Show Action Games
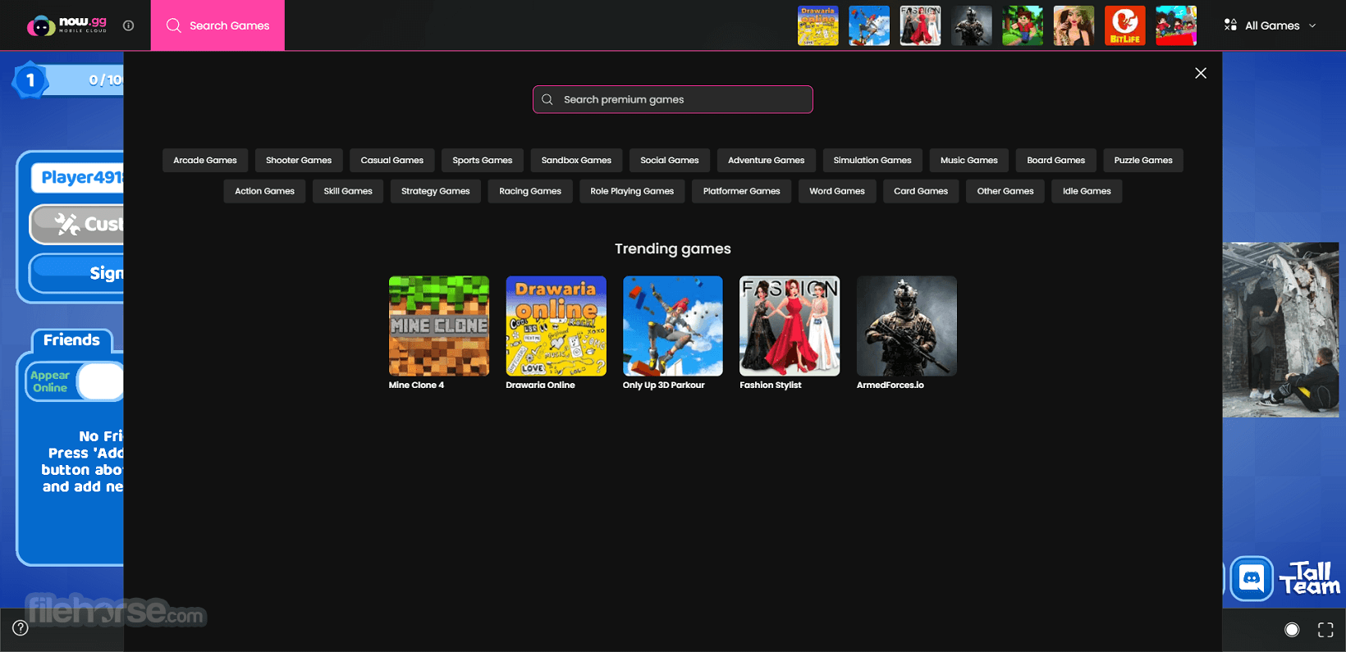This screenshot has height=652, width=1346. coord(264,191)
